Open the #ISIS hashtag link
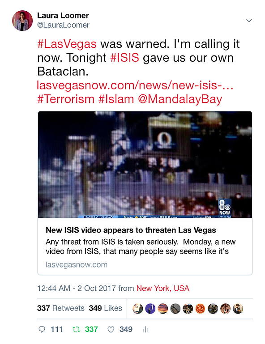The height and width of the screenshot is (344, 265). [124, 58]
